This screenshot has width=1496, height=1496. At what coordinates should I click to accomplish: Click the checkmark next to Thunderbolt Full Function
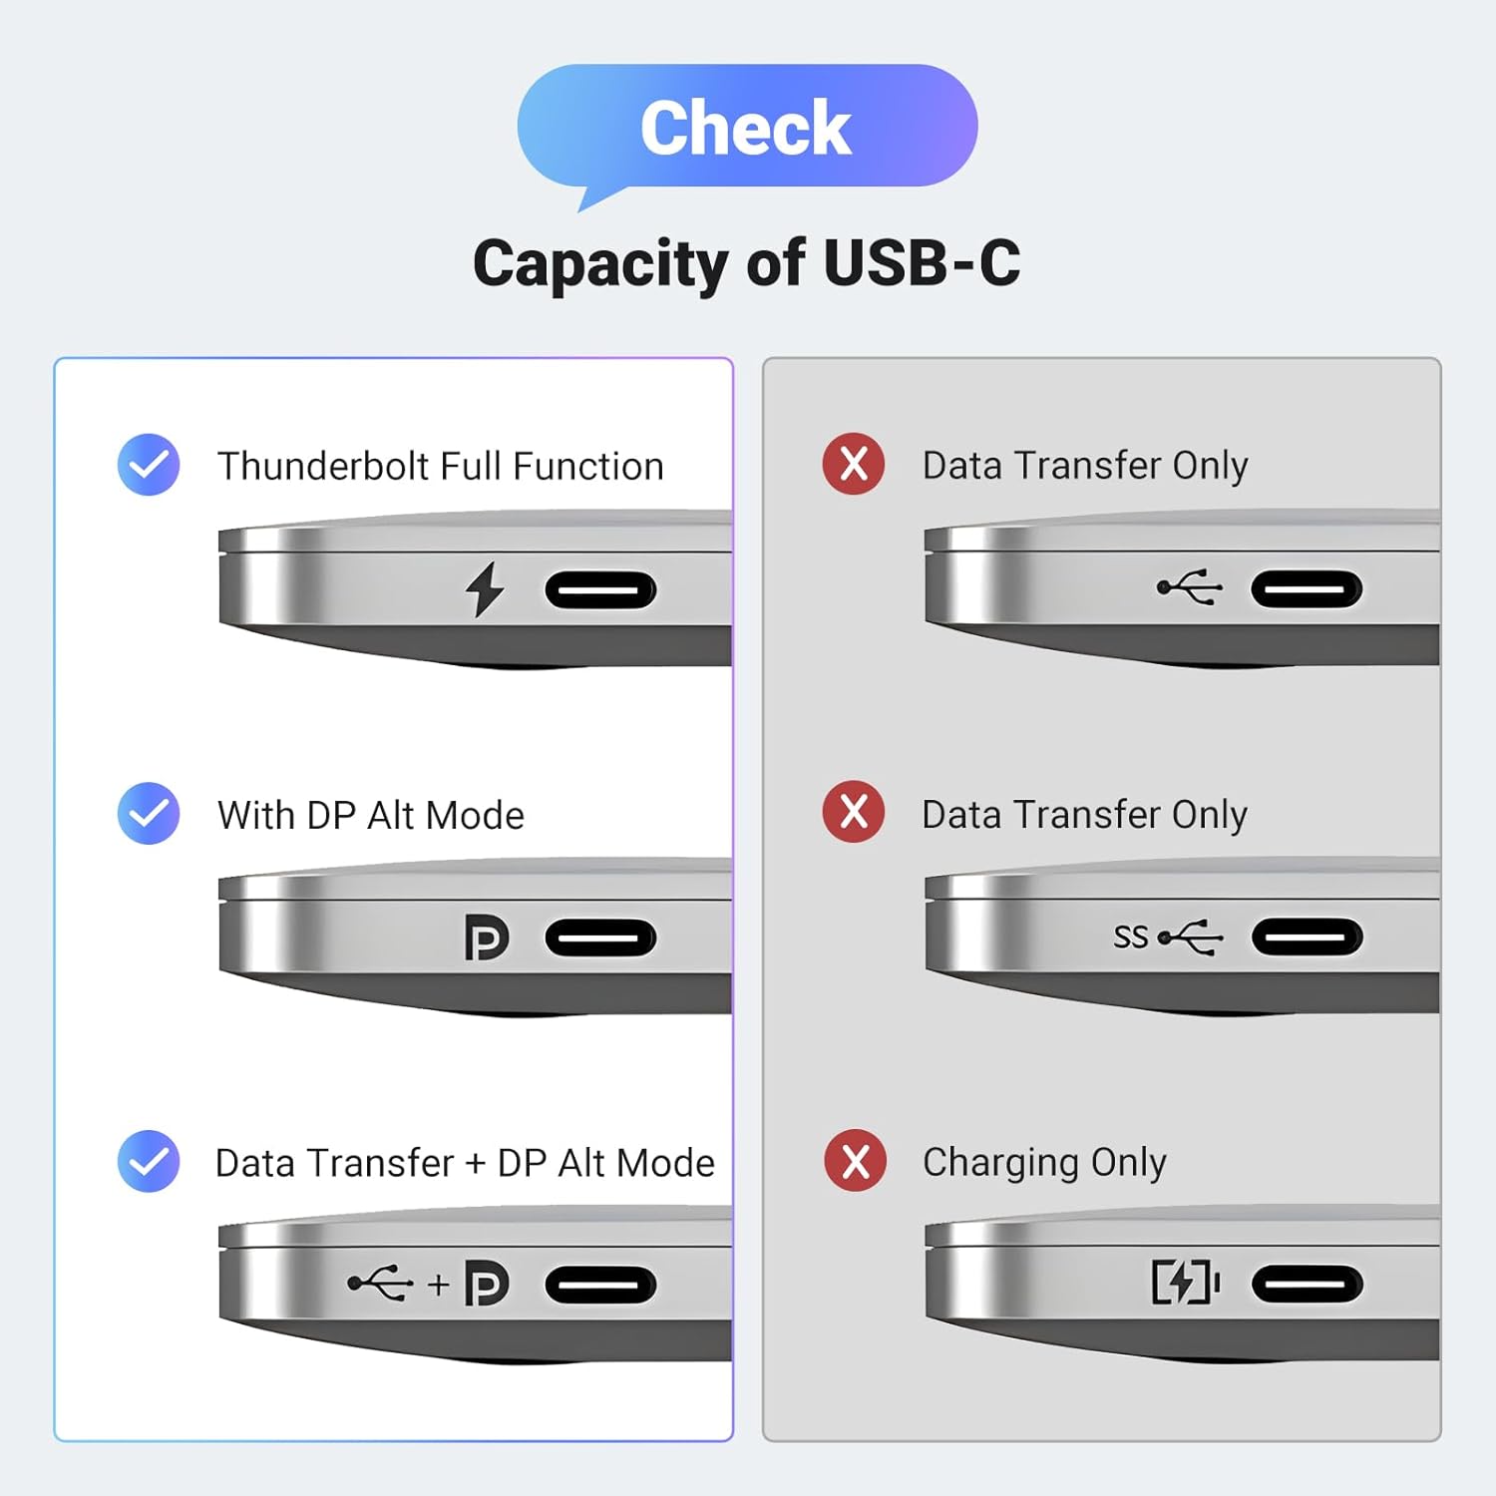click(149, 465)
